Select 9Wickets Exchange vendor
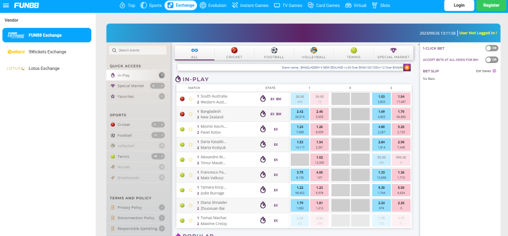508x236 pixels. (x=47, y=52)
